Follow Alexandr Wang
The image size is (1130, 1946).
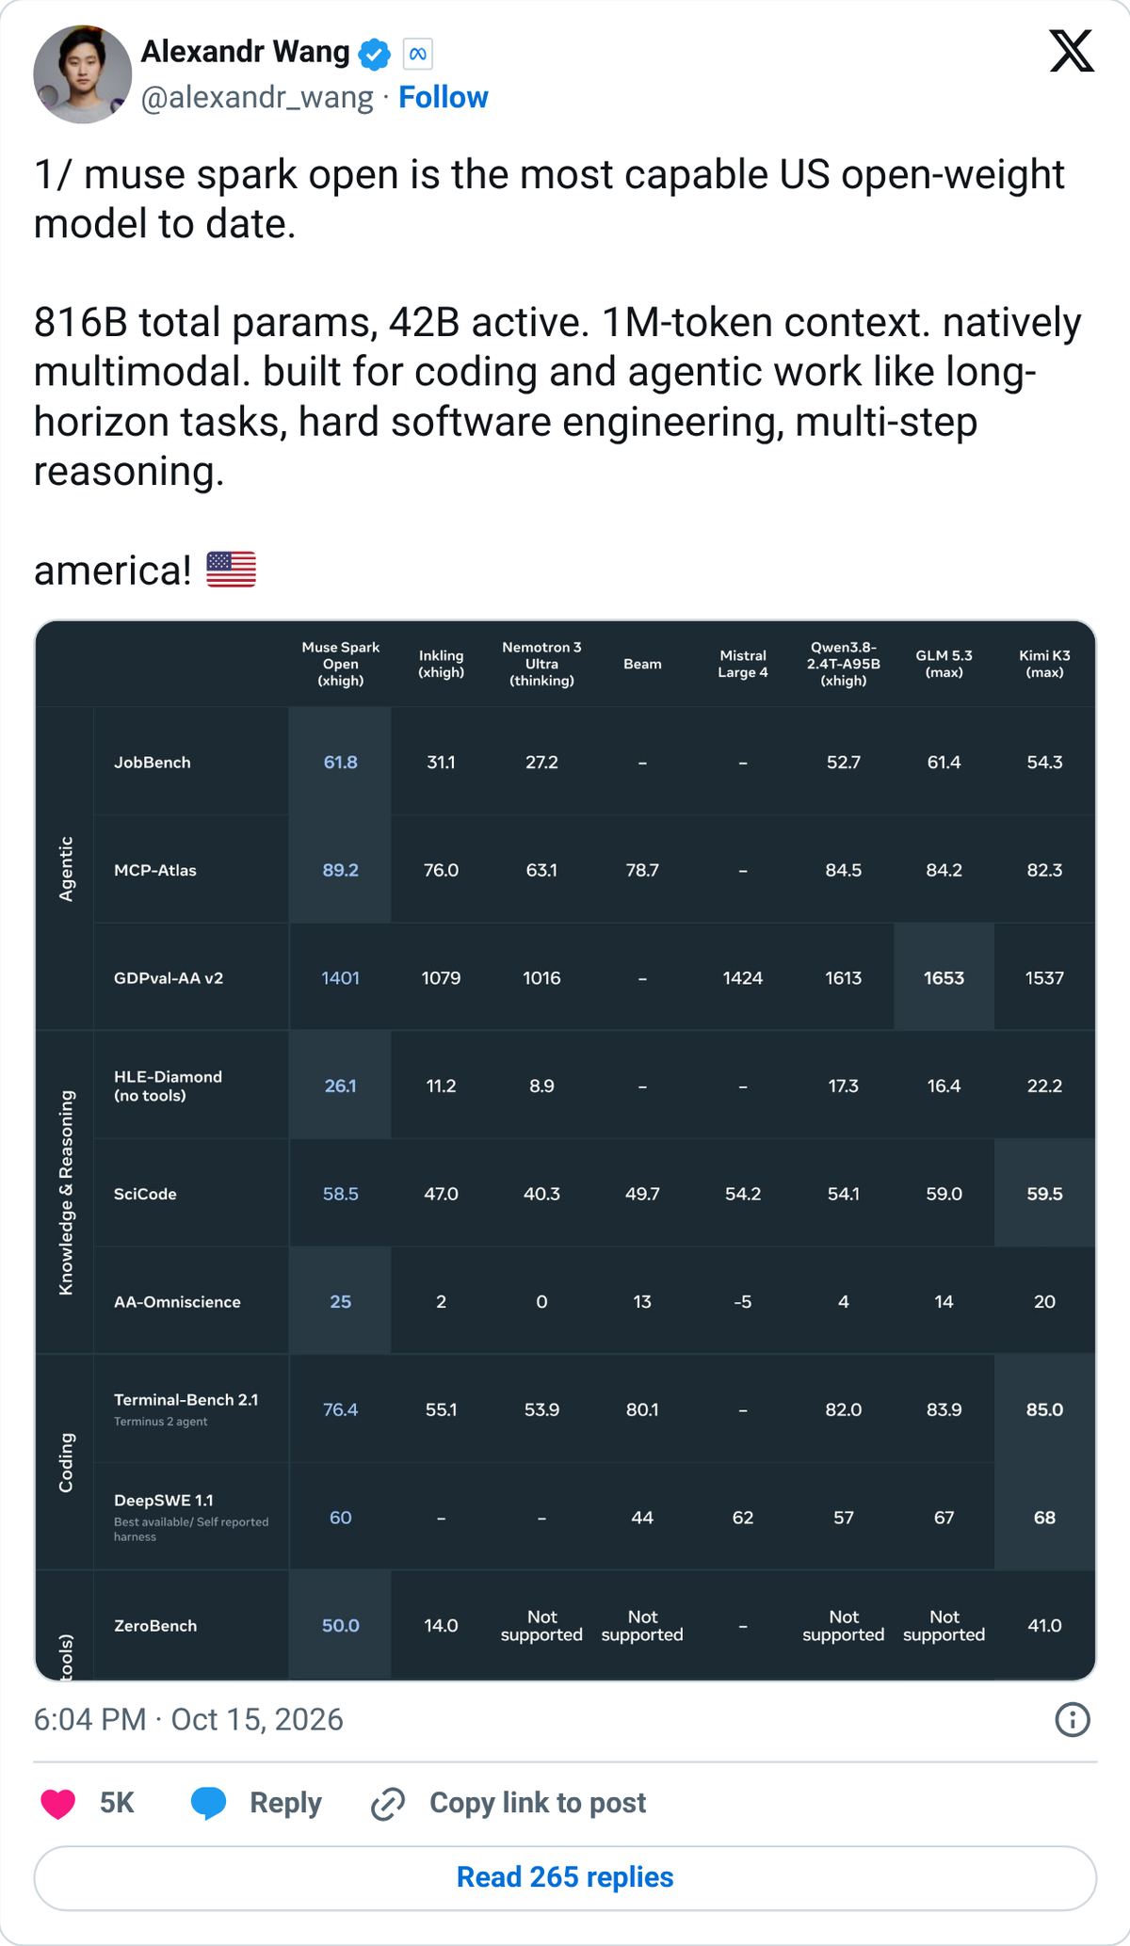point(443,97)
